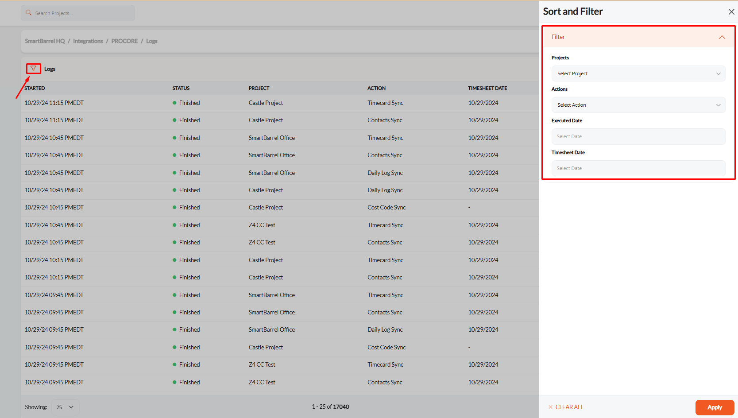738x418 pixels.
Task: Select the Daily Log Sync cell for SmartBarrel Office at 10:45
Action: click(385, 173)
